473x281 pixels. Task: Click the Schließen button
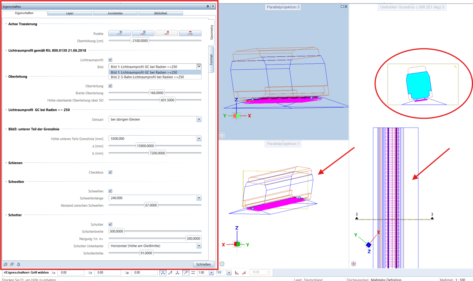point(204,264)
